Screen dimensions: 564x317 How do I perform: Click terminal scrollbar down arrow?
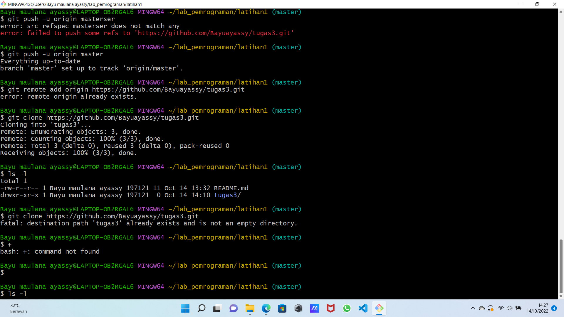(x=561, y=296)
